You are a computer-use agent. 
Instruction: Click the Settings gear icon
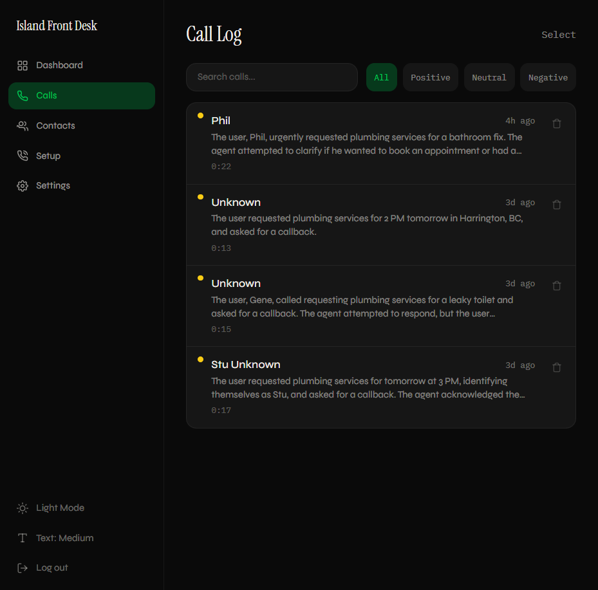[23, 185]
